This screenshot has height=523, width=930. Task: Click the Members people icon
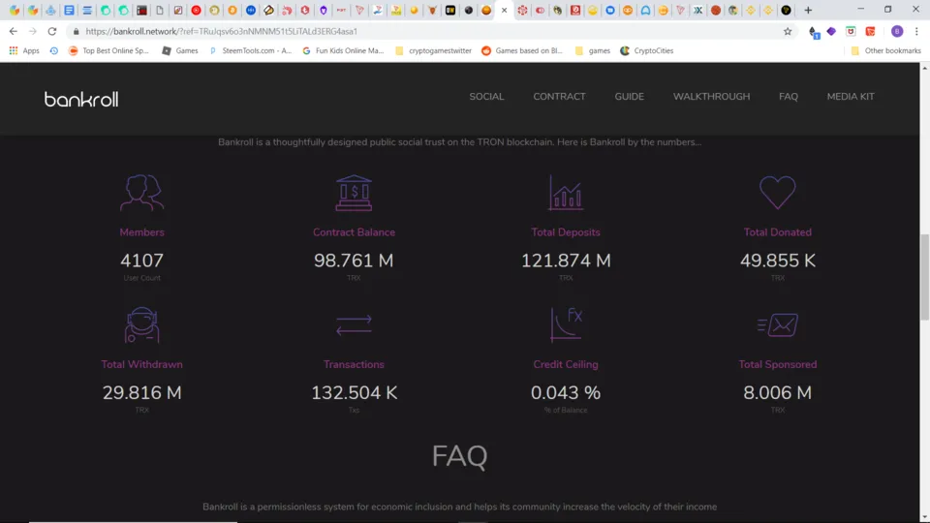click(x=141, y=193)
